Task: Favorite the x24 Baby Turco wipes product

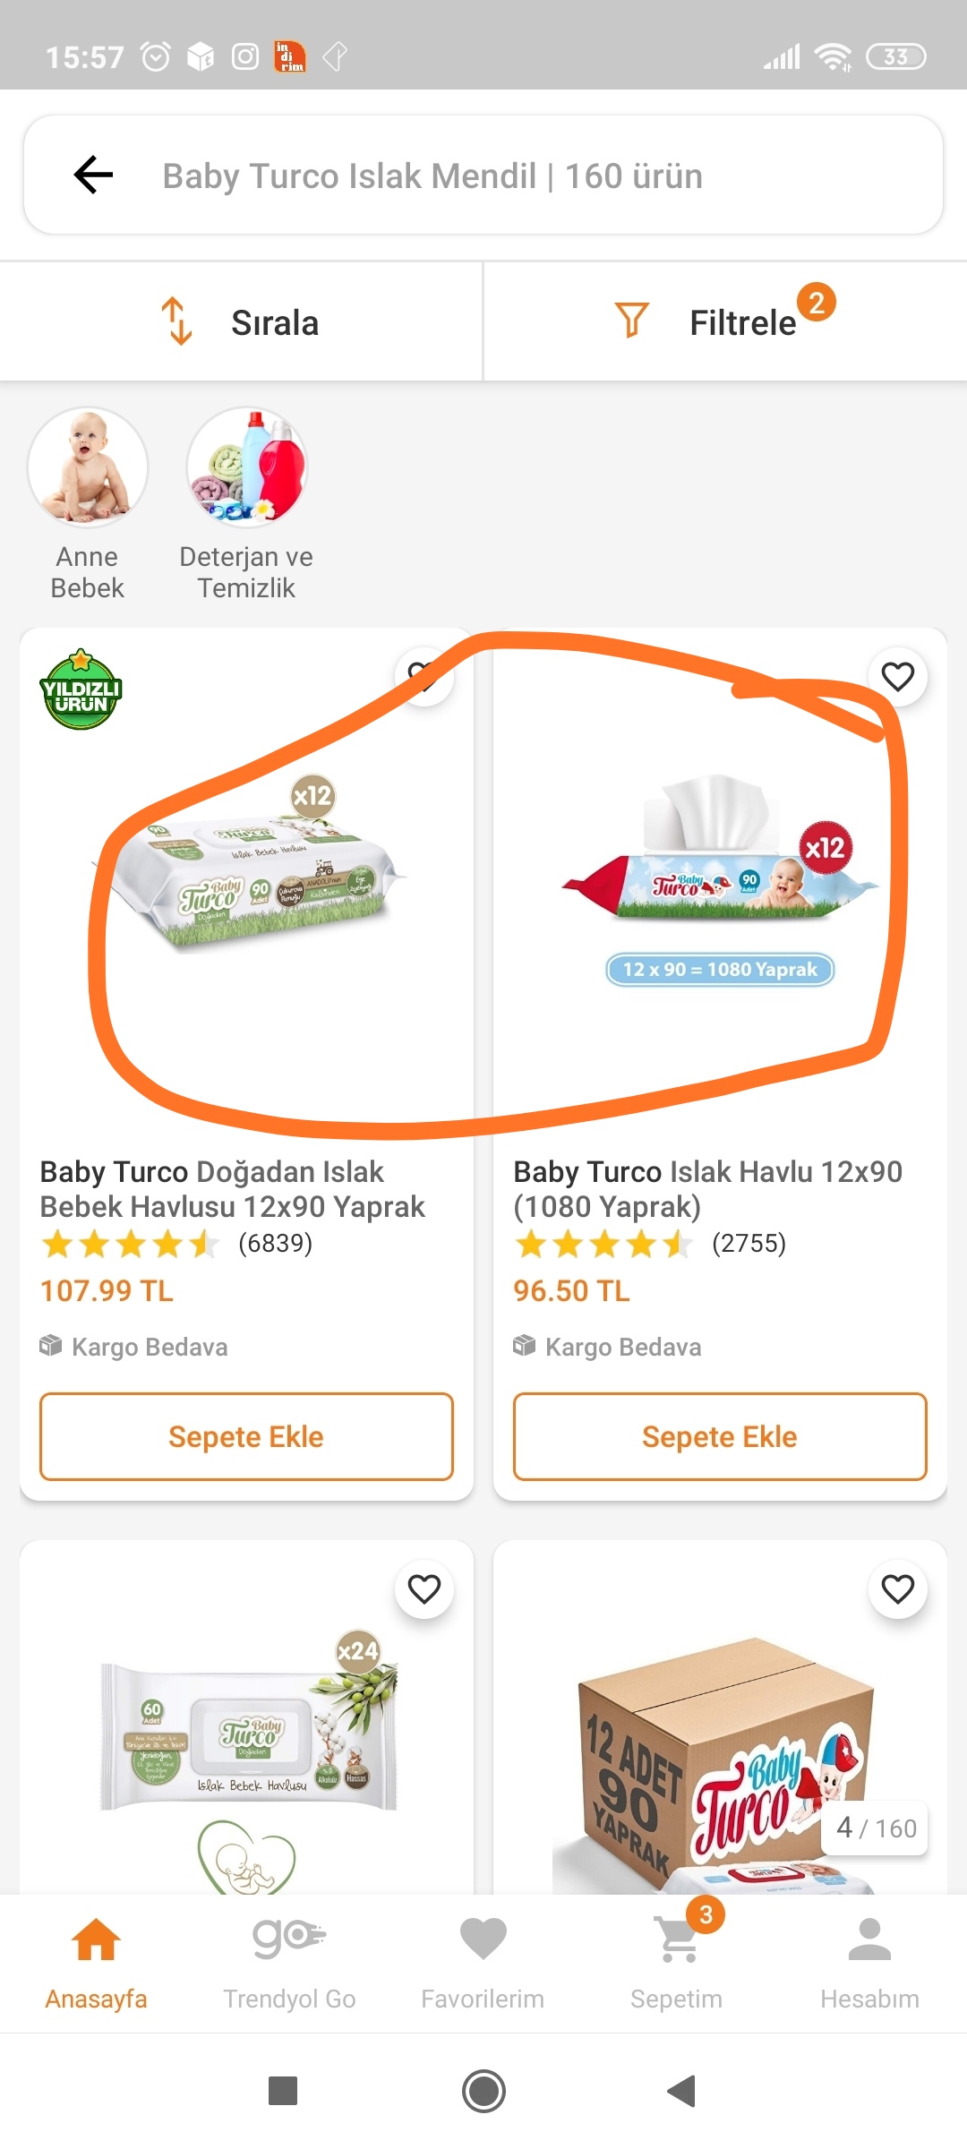Action: click(x=424, y=1589)
